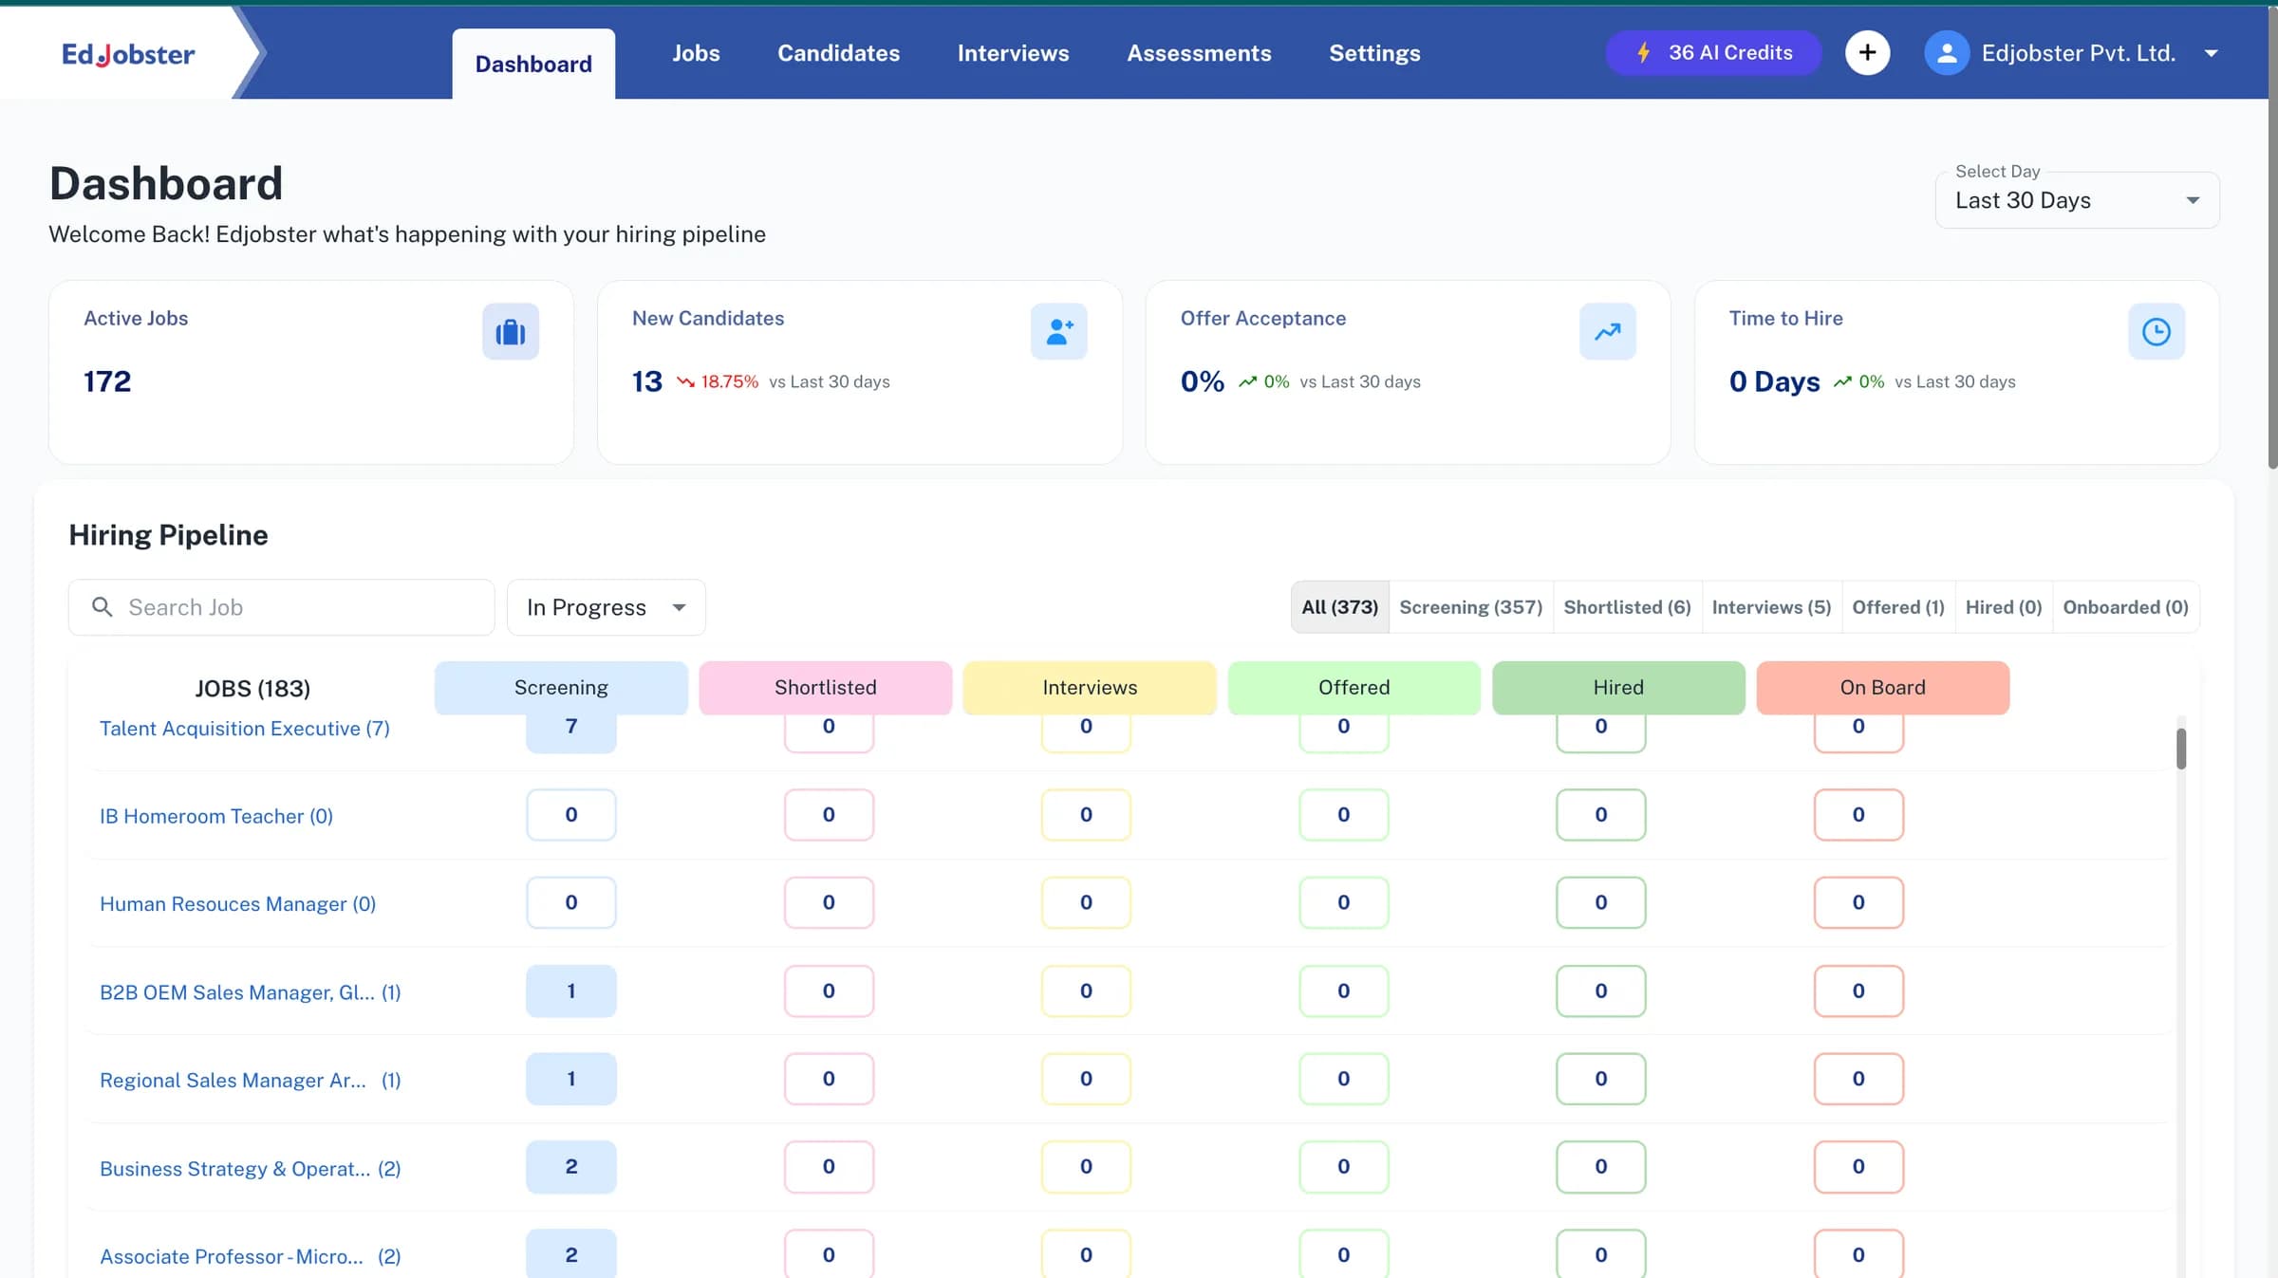Click the Offer Acceptance trend icon
The height and width of the screenshot is (1278, 2278).
point(1608,331)
